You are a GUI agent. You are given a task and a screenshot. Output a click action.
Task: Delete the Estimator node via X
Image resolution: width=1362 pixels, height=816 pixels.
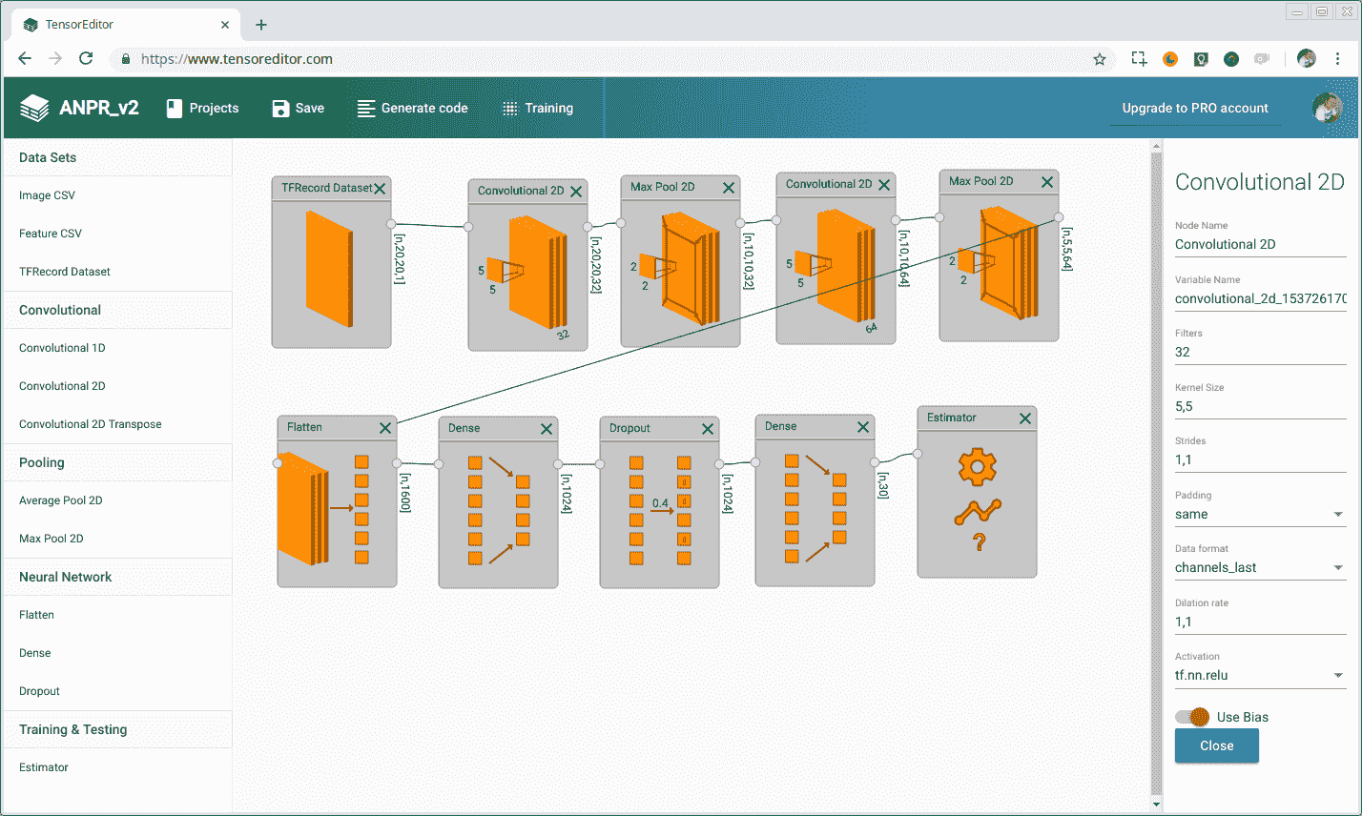click(x=1025, y=418)
